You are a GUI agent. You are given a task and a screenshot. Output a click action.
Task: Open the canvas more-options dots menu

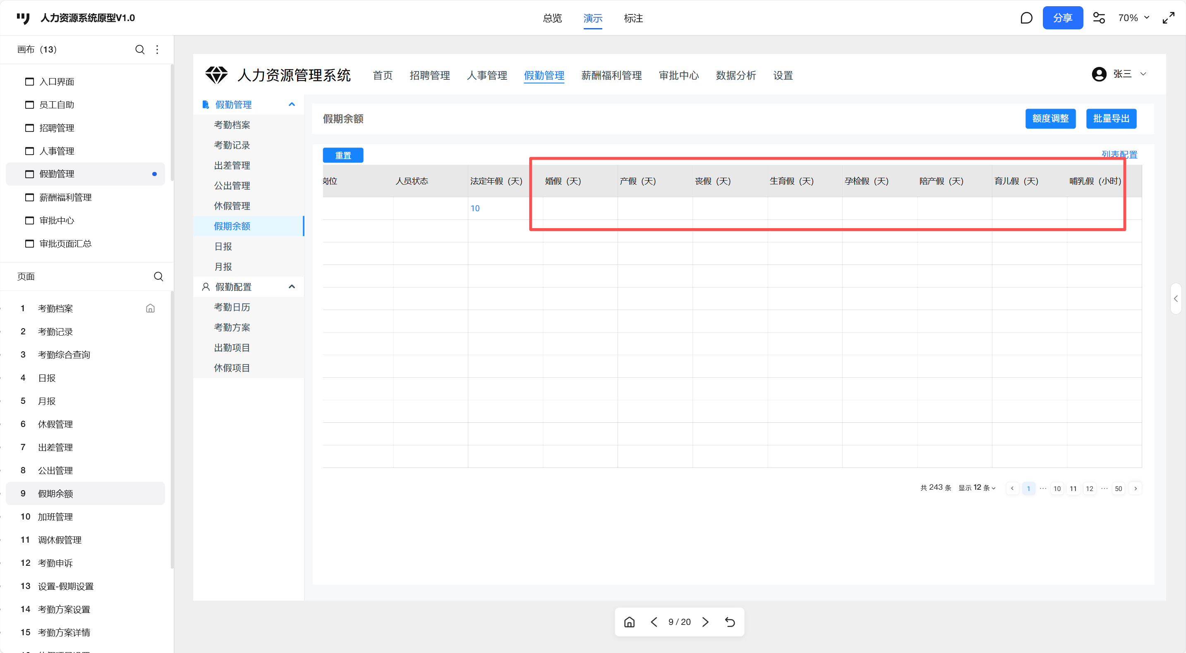click(x=158, y=50)
